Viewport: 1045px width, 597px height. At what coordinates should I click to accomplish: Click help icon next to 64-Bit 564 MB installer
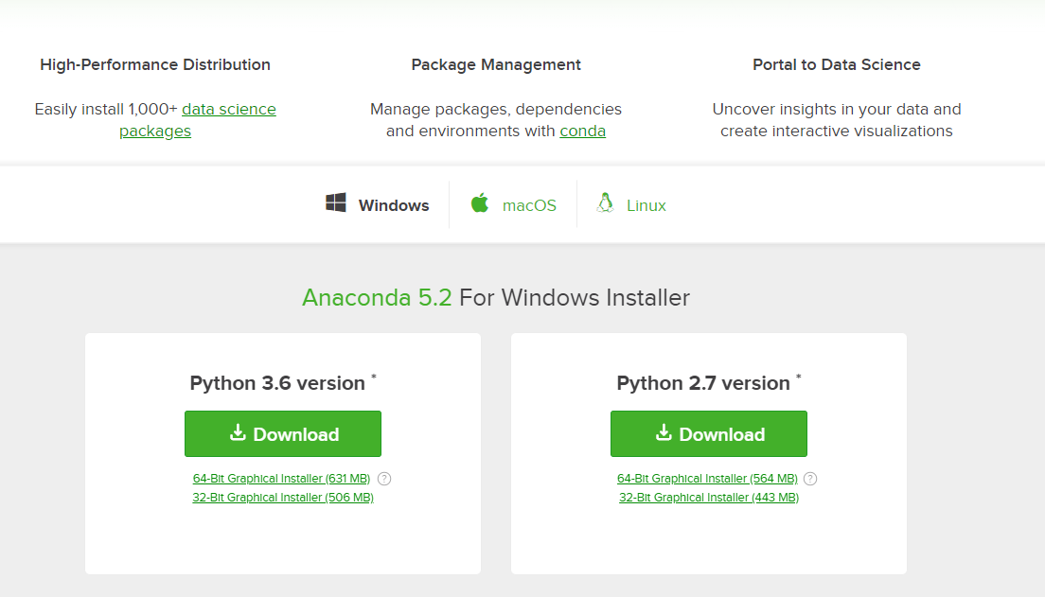coord(810,479)
